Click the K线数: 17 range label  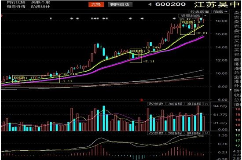coord(24,77)
